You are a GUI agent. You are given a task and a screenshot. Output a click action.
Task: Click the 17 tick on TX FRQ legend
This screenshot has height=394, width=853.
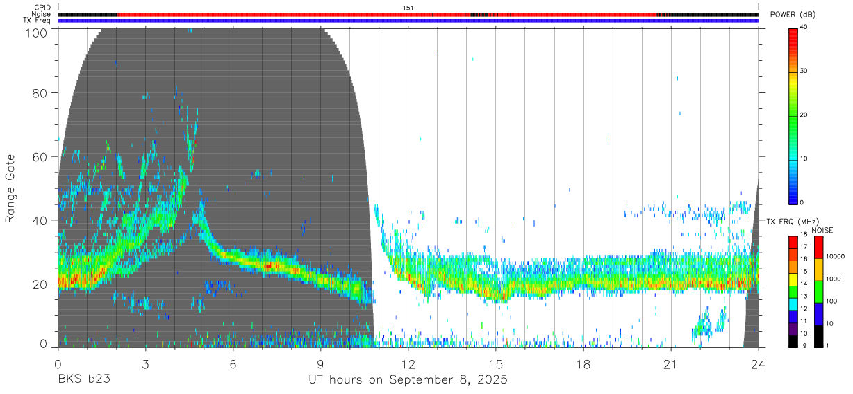(x=804, y=248)
